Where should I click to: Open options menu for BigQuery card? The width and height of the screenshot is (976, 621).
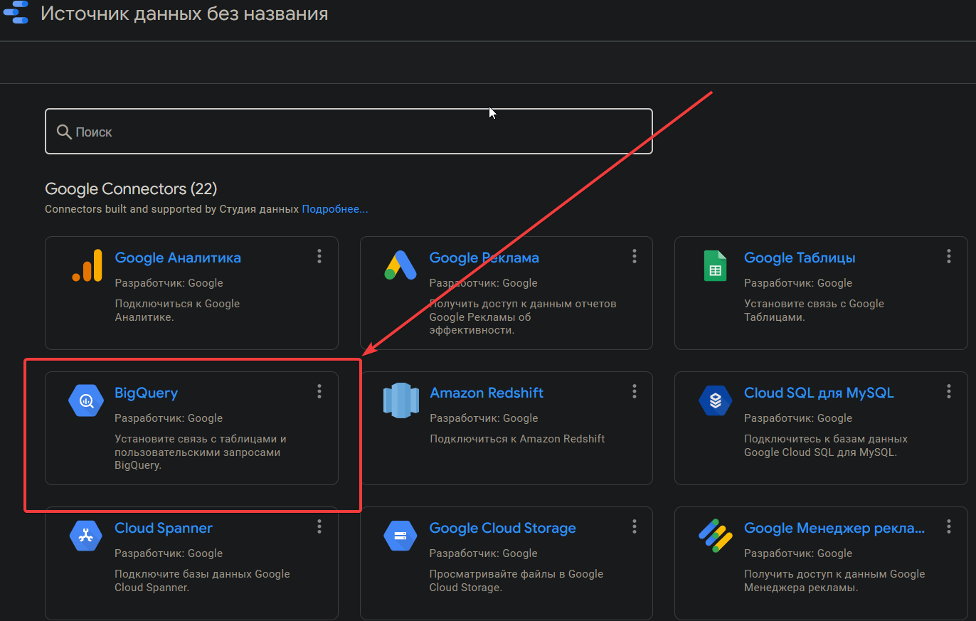[x=319, y=391]
